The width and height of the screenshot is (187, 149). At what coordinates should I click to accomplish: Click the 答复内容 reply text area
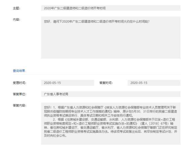pyautogui.click(x=111, y=124)
